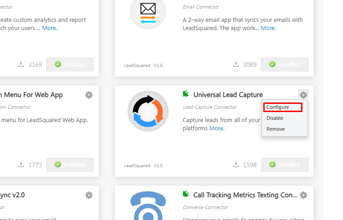Click the Installed button with 1773 downloads

point(70,165)
